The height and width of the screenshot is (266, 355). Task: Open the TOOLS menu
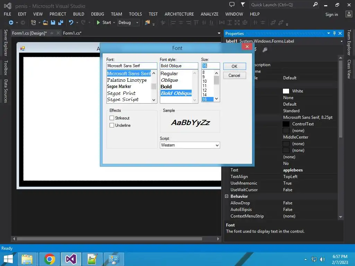point(136,14)
